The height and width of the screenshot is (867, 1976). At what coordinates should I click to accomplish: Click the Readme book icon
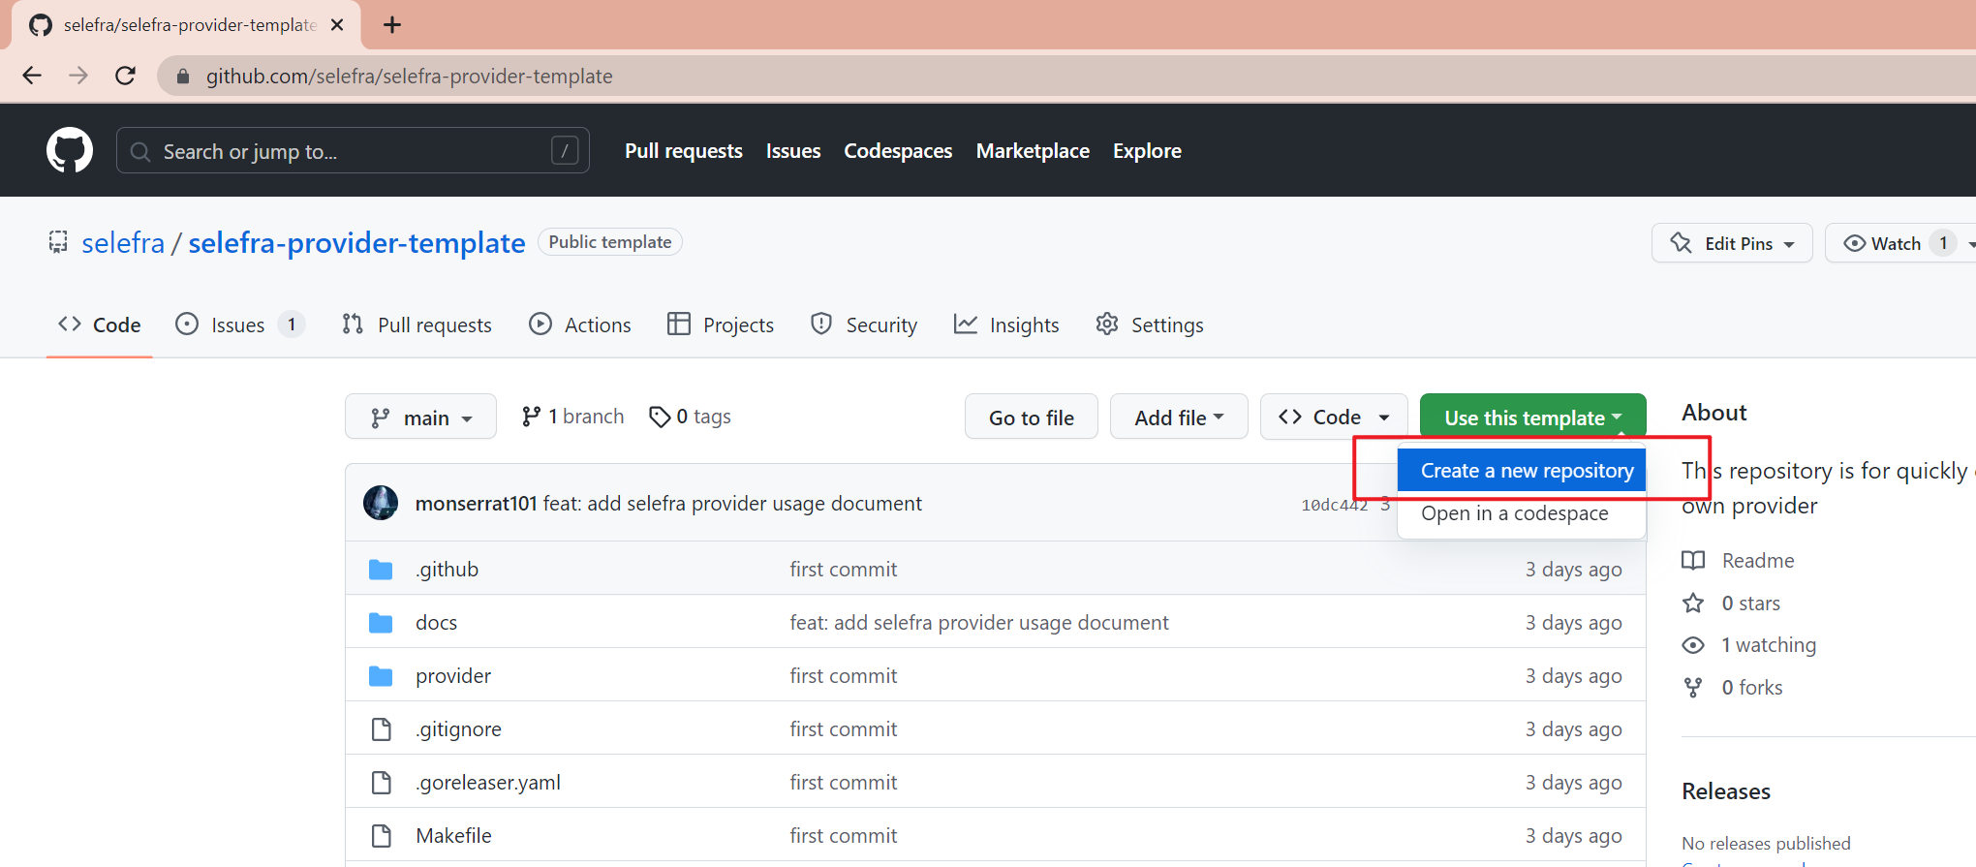(x=1693, y=561)
